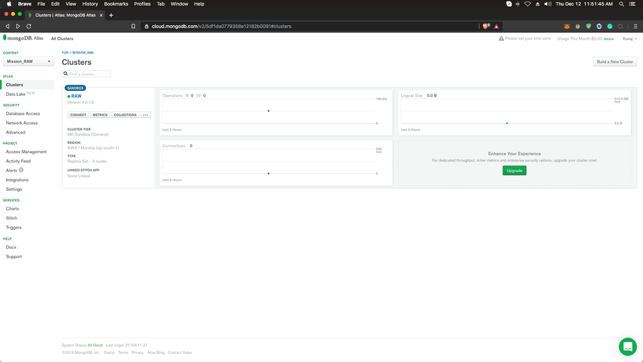Click the CONNECT button

[x=78, y=115]
